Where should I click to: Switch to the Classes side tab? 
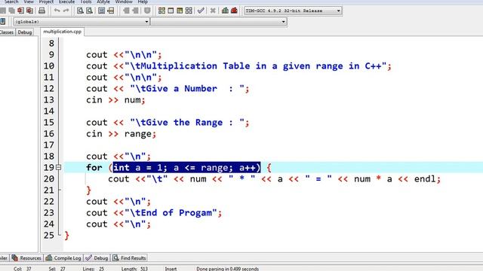click(x=7, y=32)
